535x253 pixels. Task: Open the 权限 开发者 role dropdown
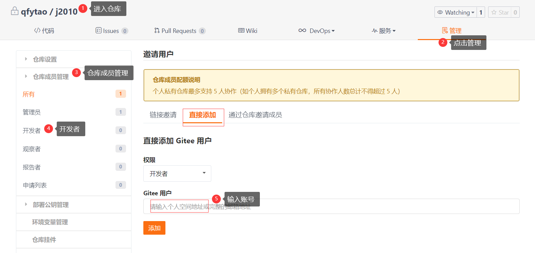(x=177, y=174)
